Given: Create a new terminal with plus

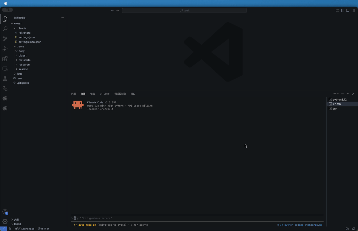Looking at the screenshot, I should pyautogui.click(x=335, y=94).
